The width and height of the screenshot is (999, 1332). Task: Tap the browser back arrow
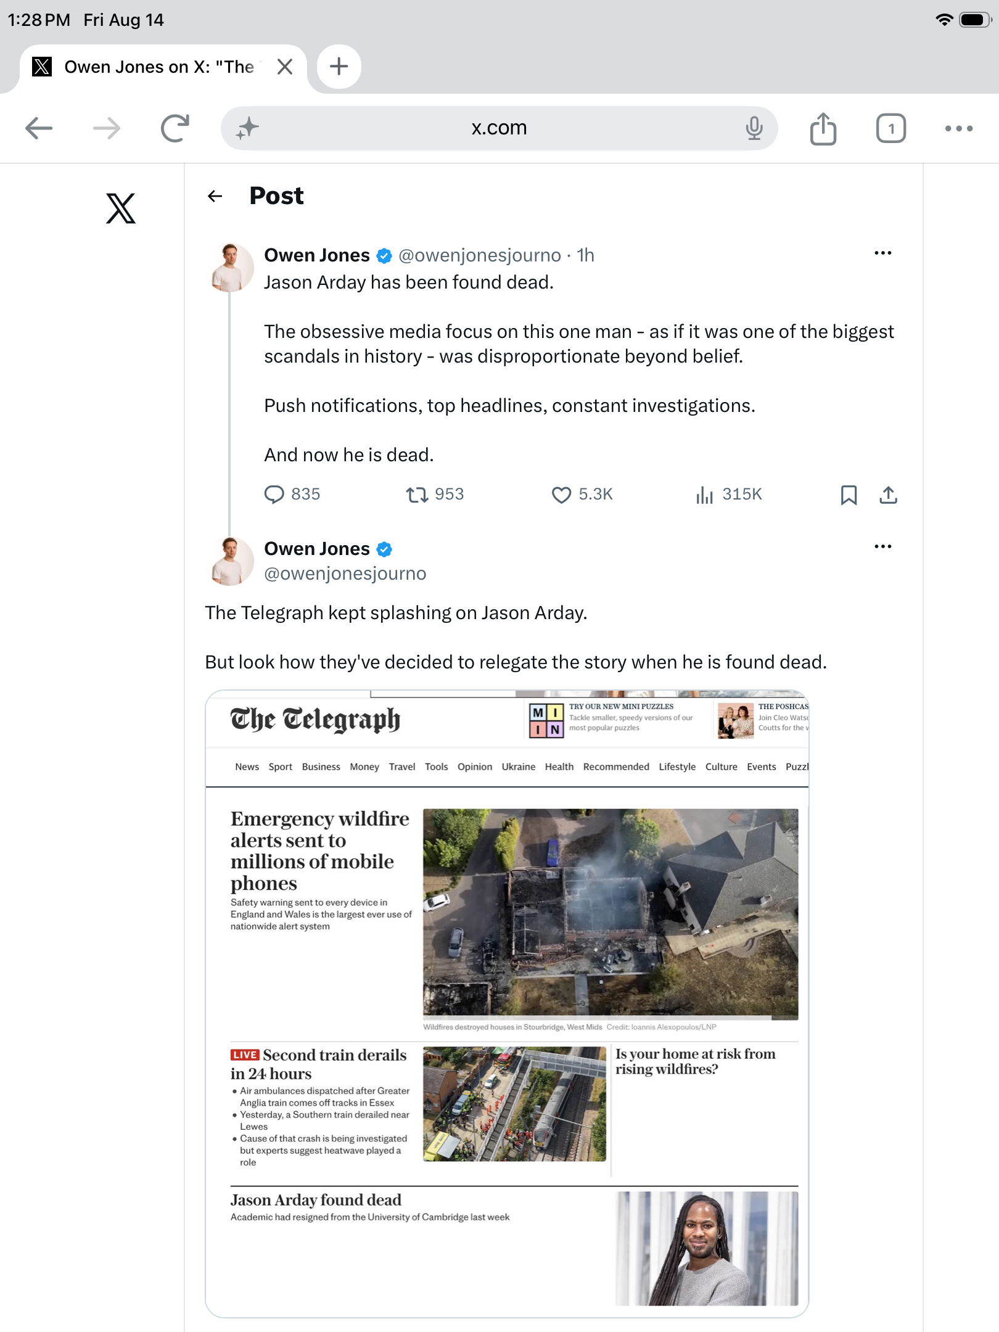click(39, 128)
